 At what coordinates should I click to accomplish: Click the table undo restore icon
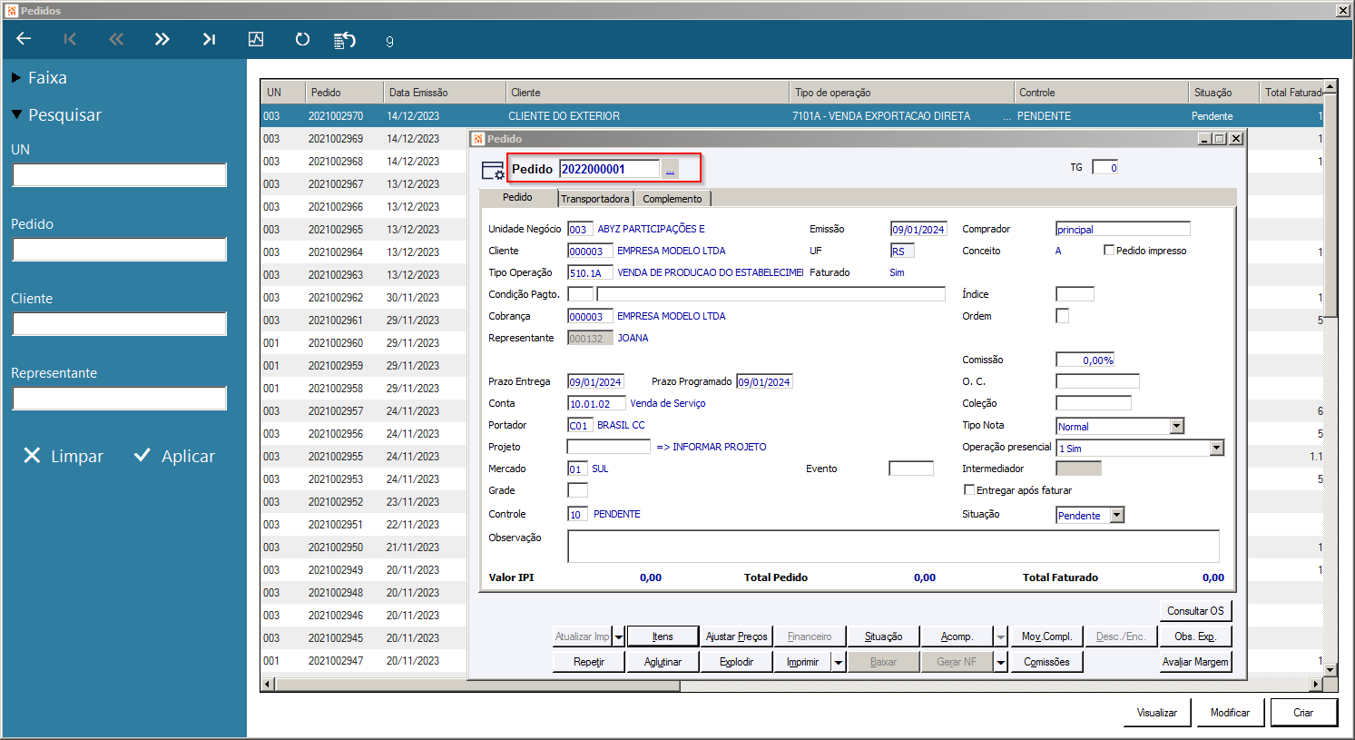point(345,40)
